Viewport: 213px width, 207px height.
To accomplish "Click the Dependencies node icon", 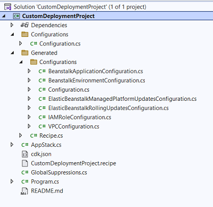I will [x=24, y=25].
